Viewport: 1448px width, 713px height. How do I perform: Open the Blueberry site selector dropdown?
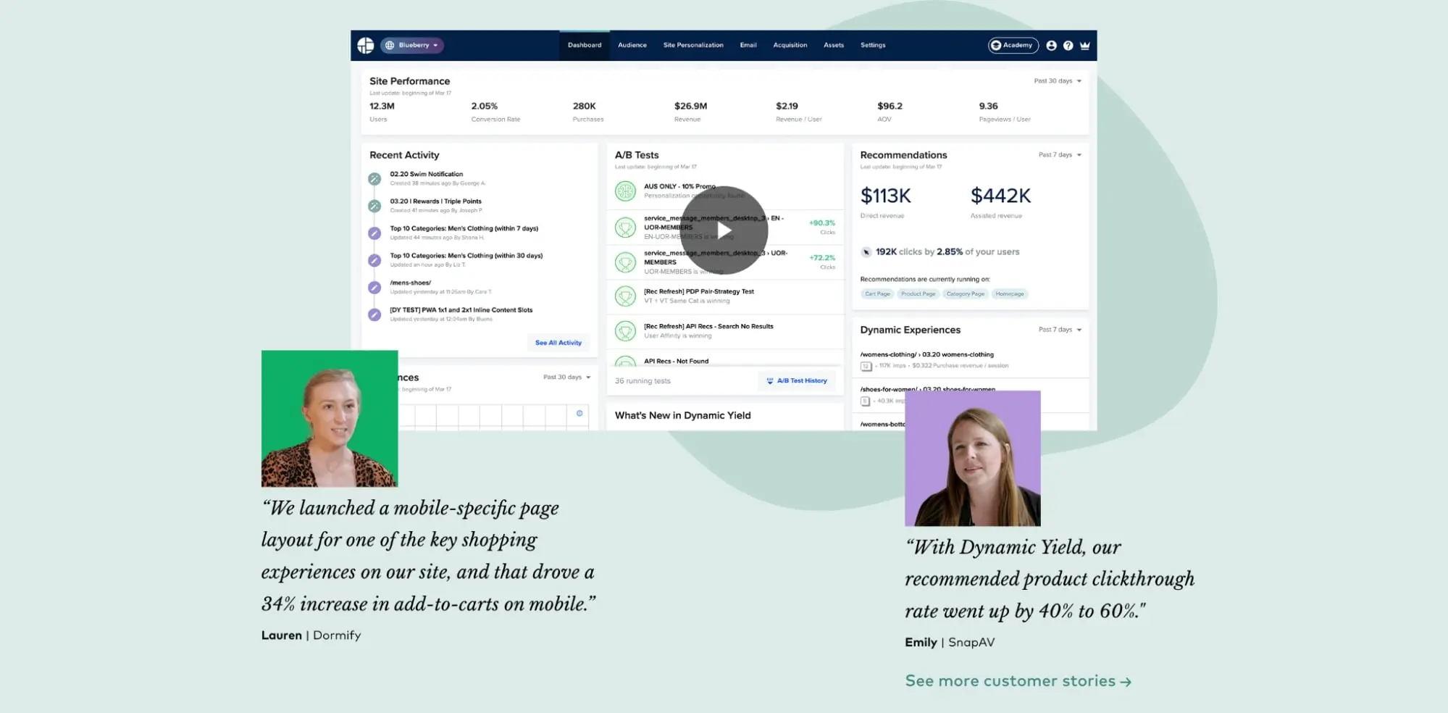coord(411,45)
